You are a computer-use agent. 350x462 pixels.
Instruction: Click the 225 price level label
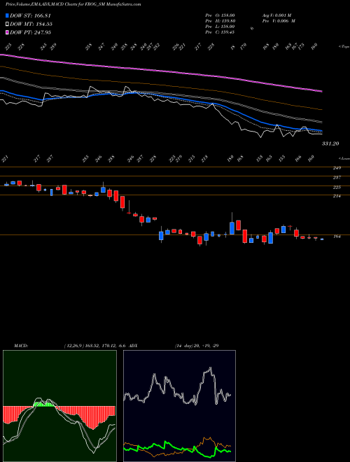tap(337, 187)
